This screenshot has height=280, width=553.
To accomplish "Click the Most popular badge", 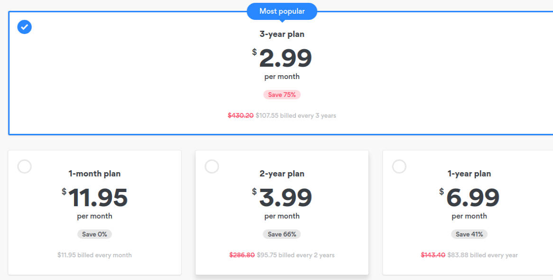I will 282,11.
